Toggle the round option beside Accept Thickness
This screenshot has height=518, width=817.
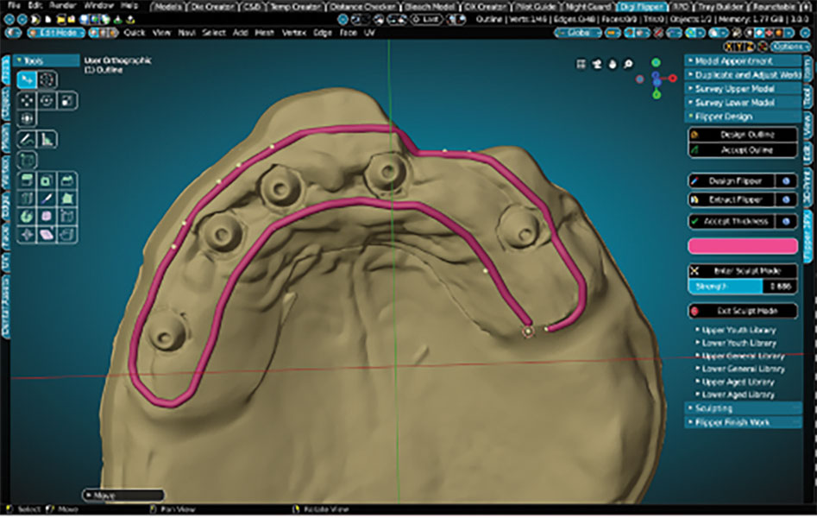[787, 221]
